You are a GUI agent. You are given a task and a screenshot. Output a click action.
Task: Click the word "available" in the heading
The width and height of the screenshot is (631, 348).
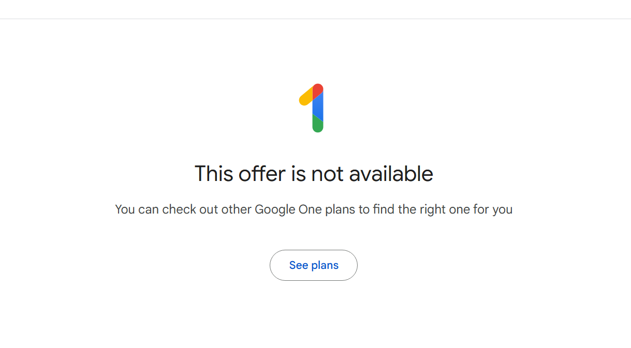pyautogui.click(x=391, y=174)
